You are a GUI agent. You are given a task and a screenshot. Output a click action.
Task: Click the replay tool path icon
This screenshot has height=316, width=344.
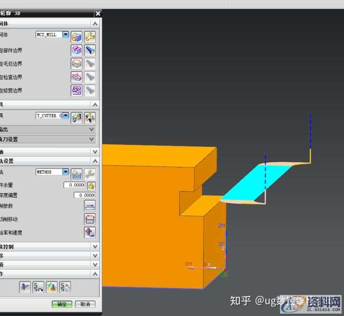click(38, 287)
